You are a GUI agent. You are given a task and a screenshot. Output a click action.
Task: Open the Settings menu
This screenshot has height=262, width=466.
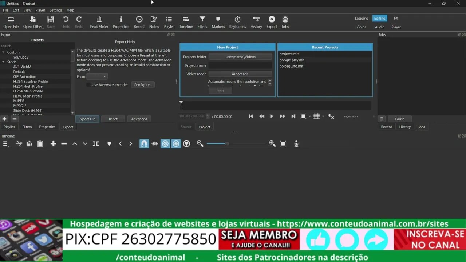(x=56, y=10)
